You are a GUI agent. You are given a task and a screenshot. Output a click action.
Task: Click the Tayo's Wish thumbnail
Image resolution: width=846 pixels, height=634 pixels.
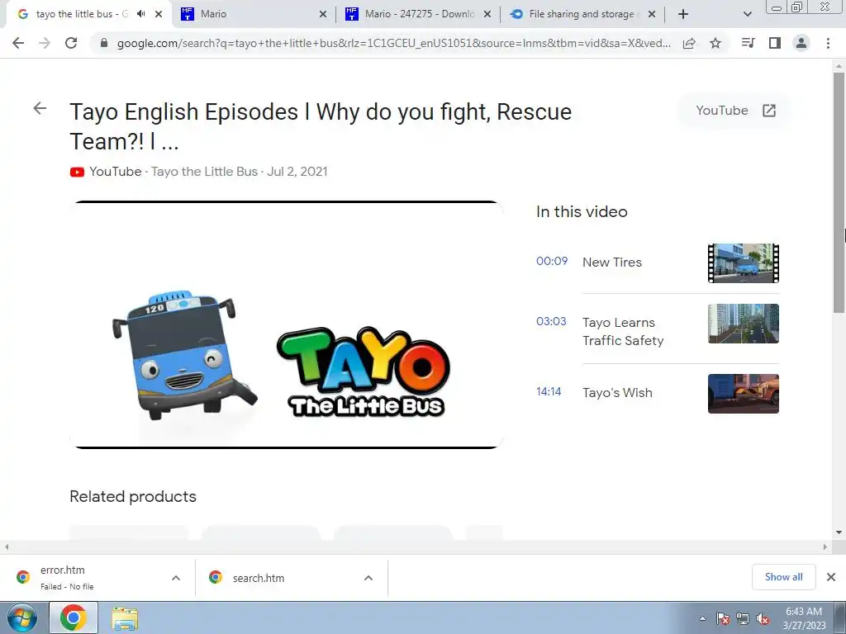click(744, 394)
